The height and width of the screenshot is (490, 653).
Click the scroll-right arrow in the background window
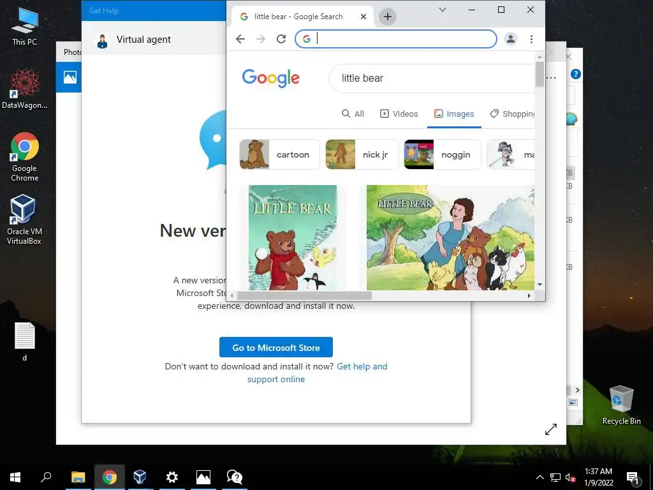point(578,390)
